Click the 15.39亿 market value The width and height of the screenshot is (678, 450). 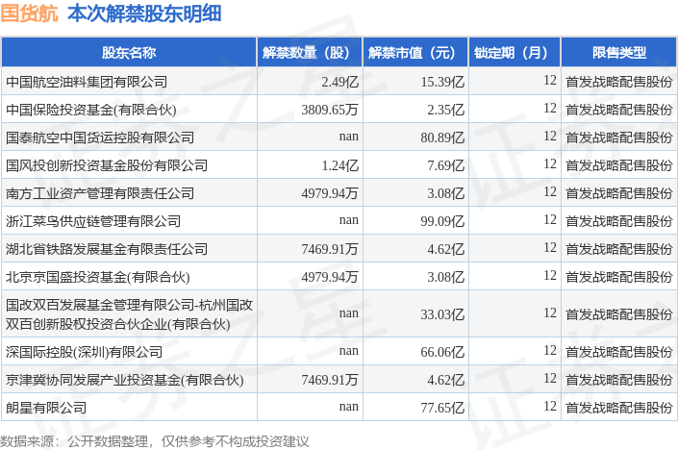tap(442, 82)
